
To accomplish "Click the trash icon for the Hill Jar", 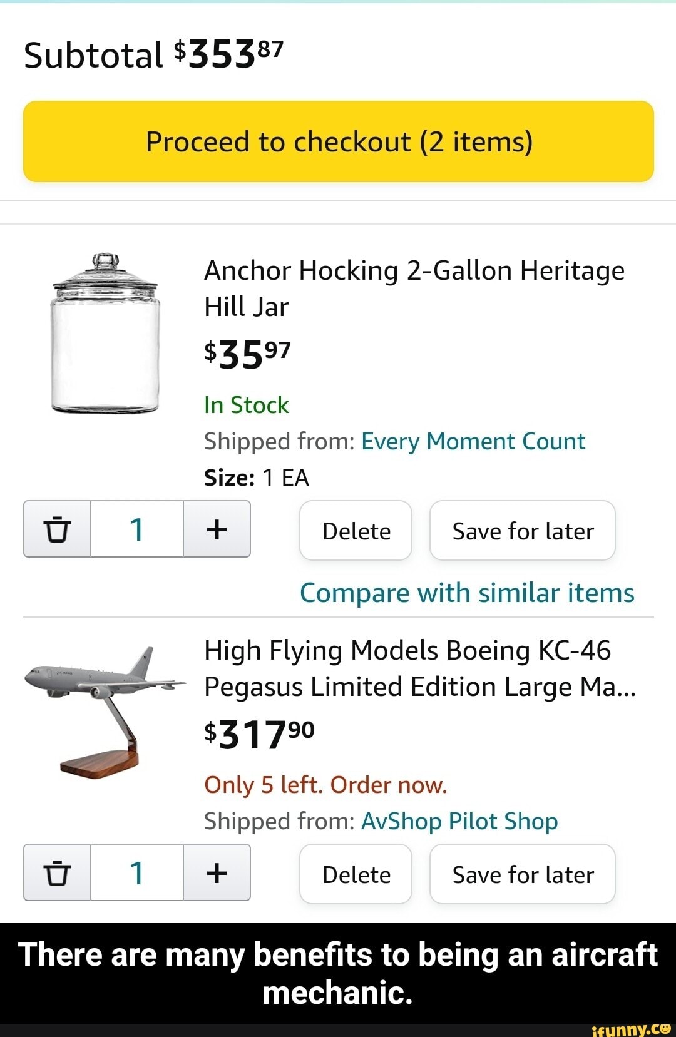I will click(x=57, y=529).
